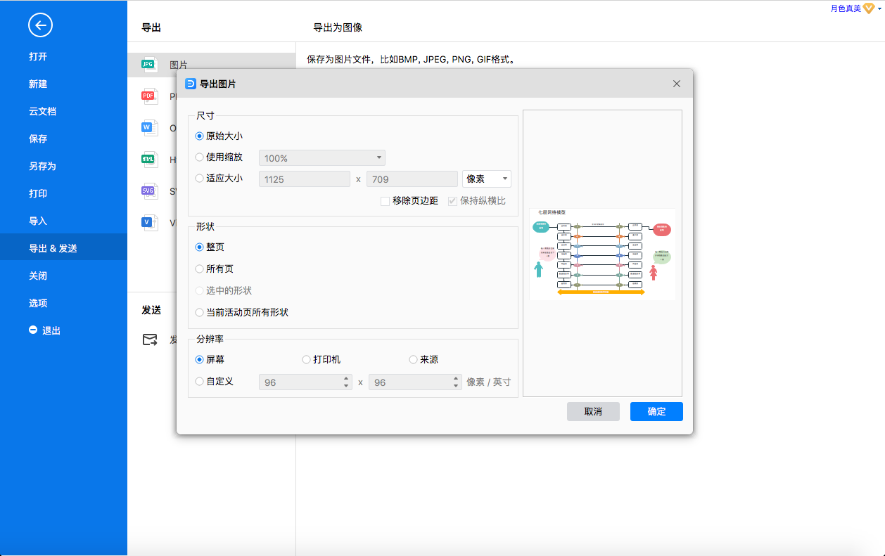Click the back arrow icon in sidebar
Screen dimensions: 885x556
point(40,26)
